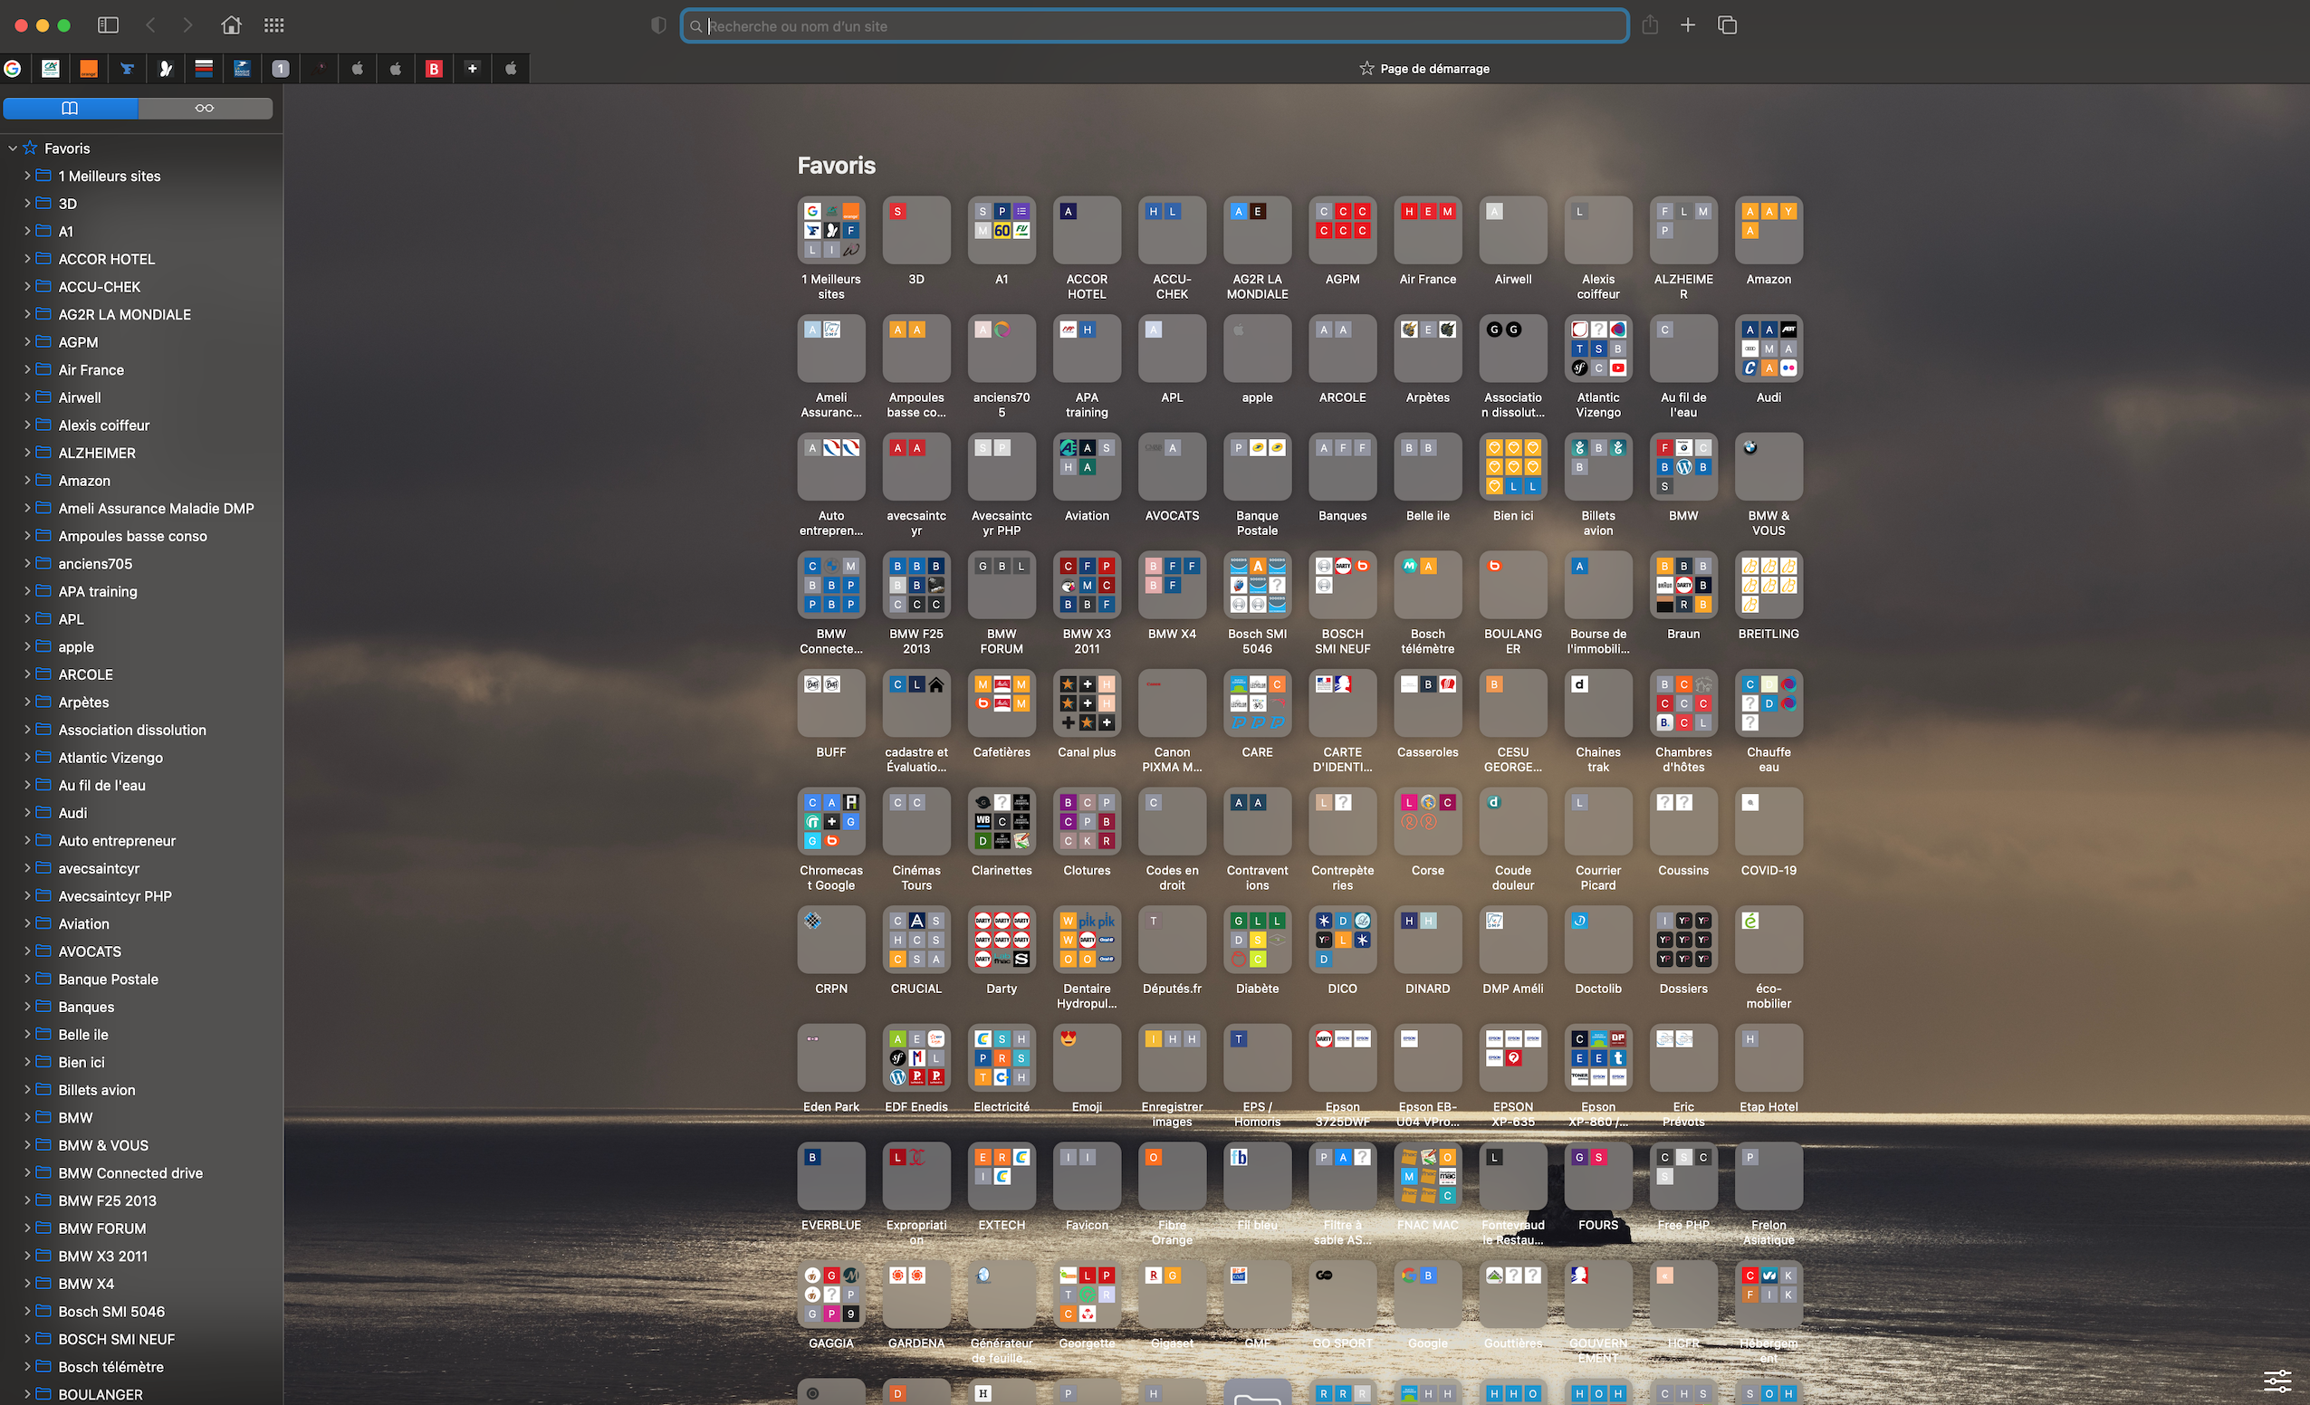Open the Doctolib favorites tile
2310x1405 pixels.
click(1597, 939)
